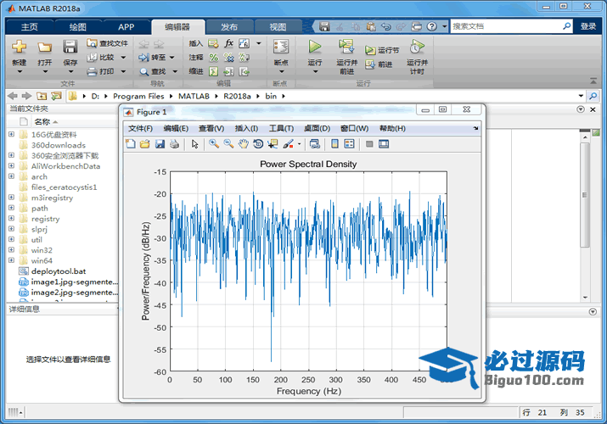The image size is (607, 424).
Task: Open the brush tool dropdown arrow
Action: (x=299, y=144)
